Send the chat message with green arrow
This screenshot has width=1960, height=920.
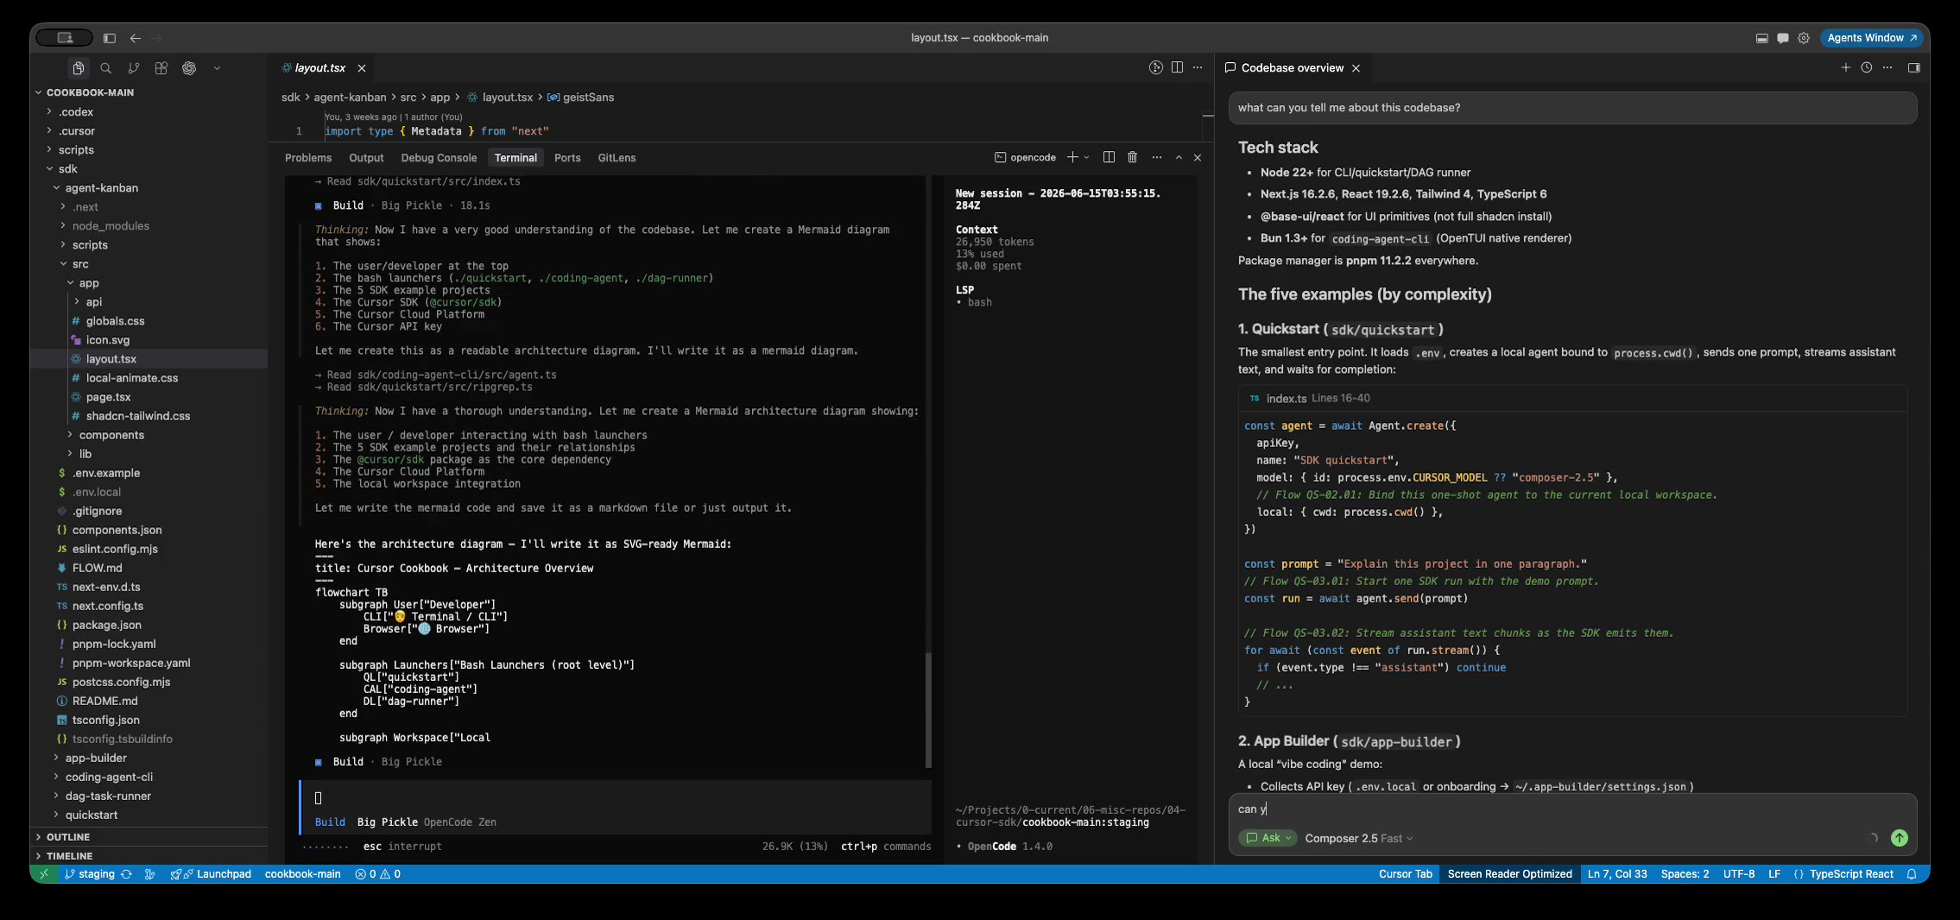(x=1899, y=838)
